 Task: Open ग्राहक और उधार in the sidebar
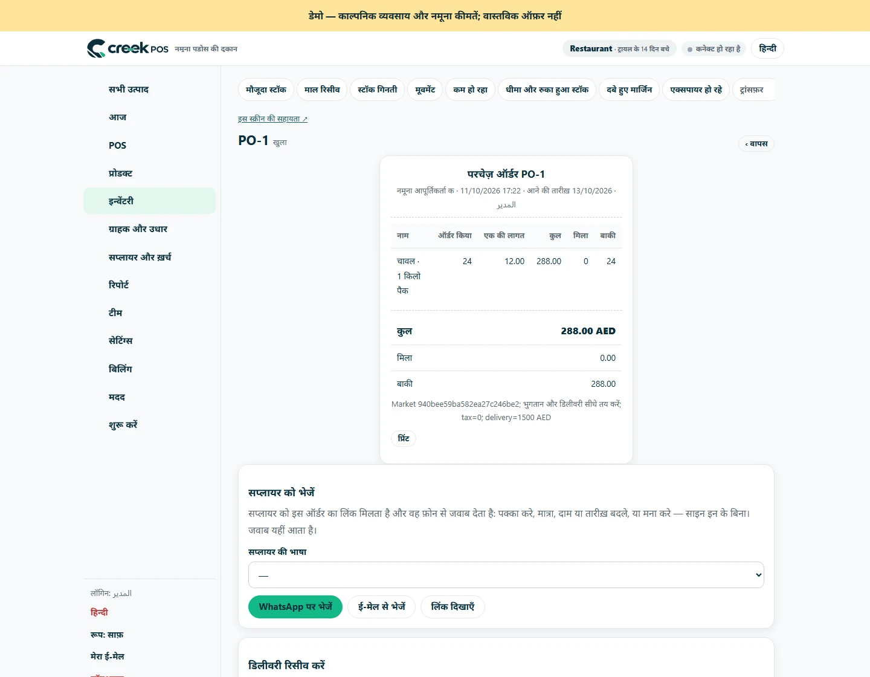coord(149,228)
